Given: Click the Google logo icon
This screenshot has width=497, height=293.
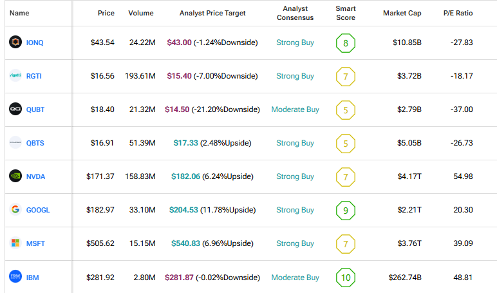Looking at the screenshot, I should pos(15,210).
